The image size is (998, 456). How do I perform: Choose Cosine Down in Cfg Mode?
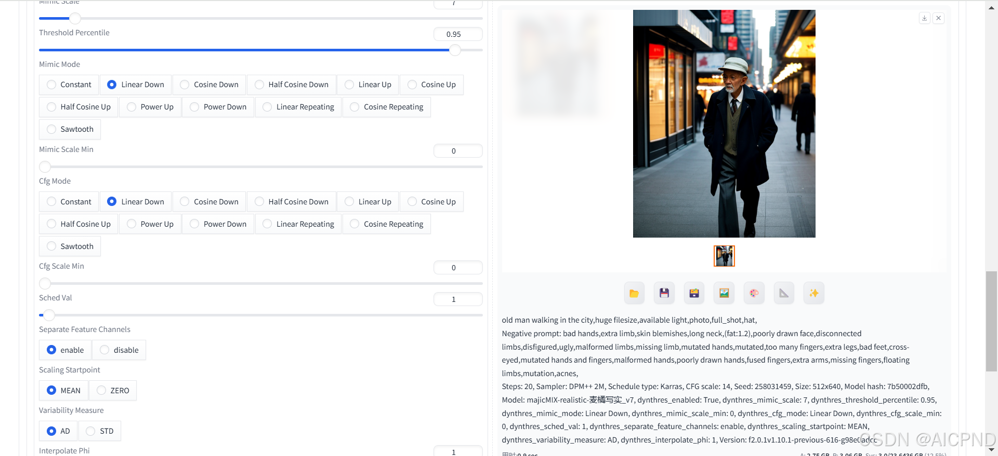click(x=209, y=202)
